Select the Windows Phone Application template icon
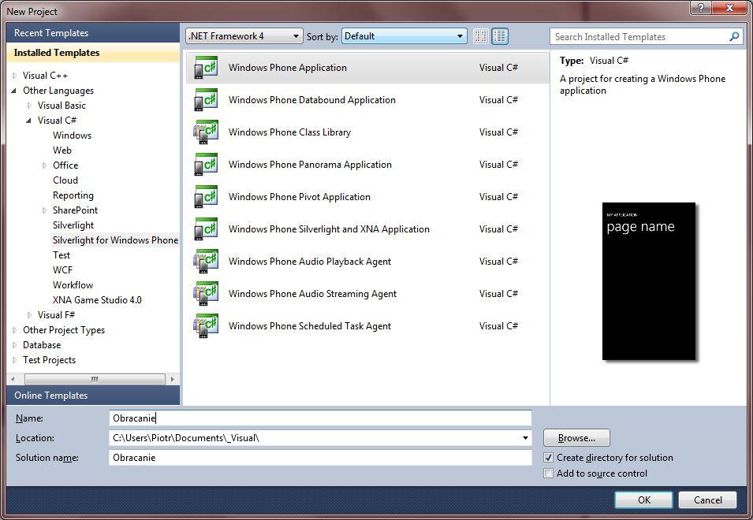This screenshot has width=753, height=520. 206,68
